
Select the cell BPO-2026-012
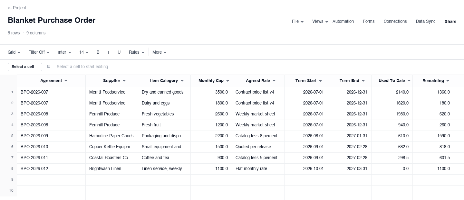51,169
